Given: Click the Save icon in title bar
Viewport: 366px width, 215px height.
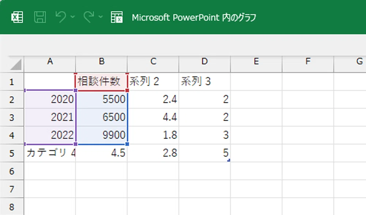Looking at the screenshot, I should point(40,17).
